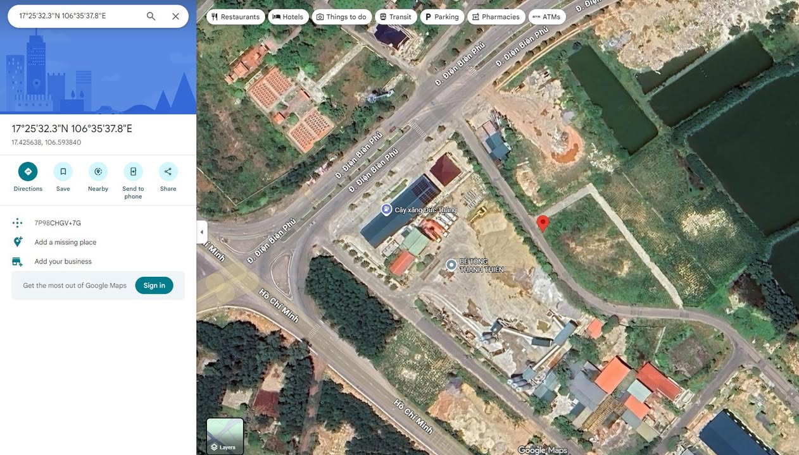Click the Cây xăng Đức Thắng gas station marker
Image resolution: width=799 pixels, height=455 pixels.
click(386, 209)
